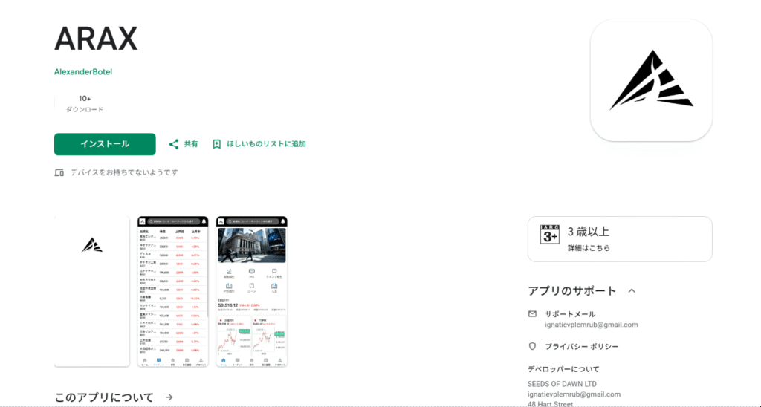Click the IARC 3+ rating badge
The image size is (761, 407).
coord(549,234)
